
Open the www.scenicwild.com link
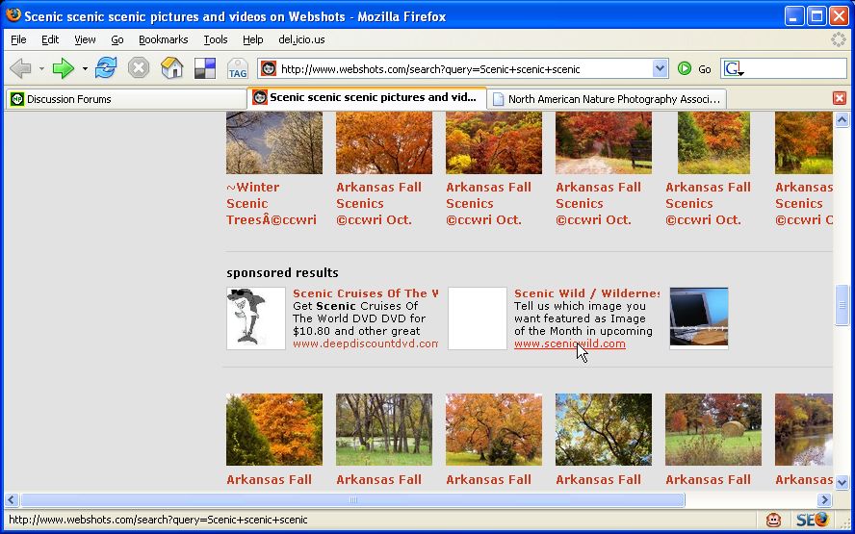570,343
